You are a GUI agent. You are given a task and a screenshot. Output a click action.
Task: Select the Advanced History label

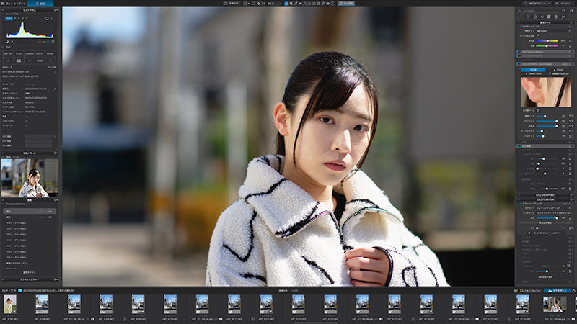[15, 204]
